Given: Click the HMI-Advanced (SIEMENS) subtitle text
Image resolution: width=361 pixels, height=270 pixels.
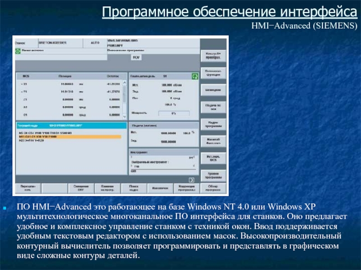Looking at the screenshot, I should pos(304,26).
